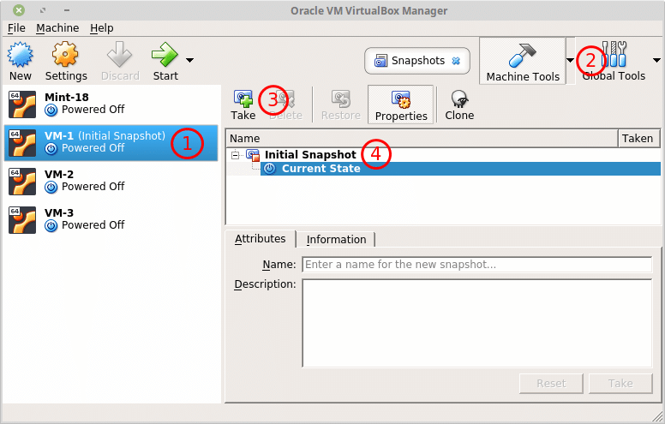
Task: Click the Take button below the description
Action: (x=620, y=383)
